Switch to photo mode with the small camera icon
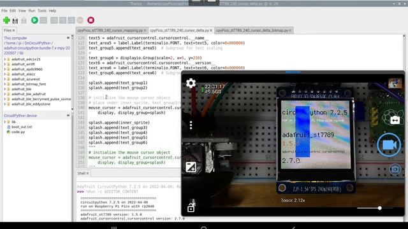Viewport: 408px width, 229px height. [x=395, y=169]
